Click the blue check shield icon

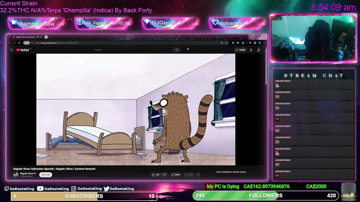[260, 43]
